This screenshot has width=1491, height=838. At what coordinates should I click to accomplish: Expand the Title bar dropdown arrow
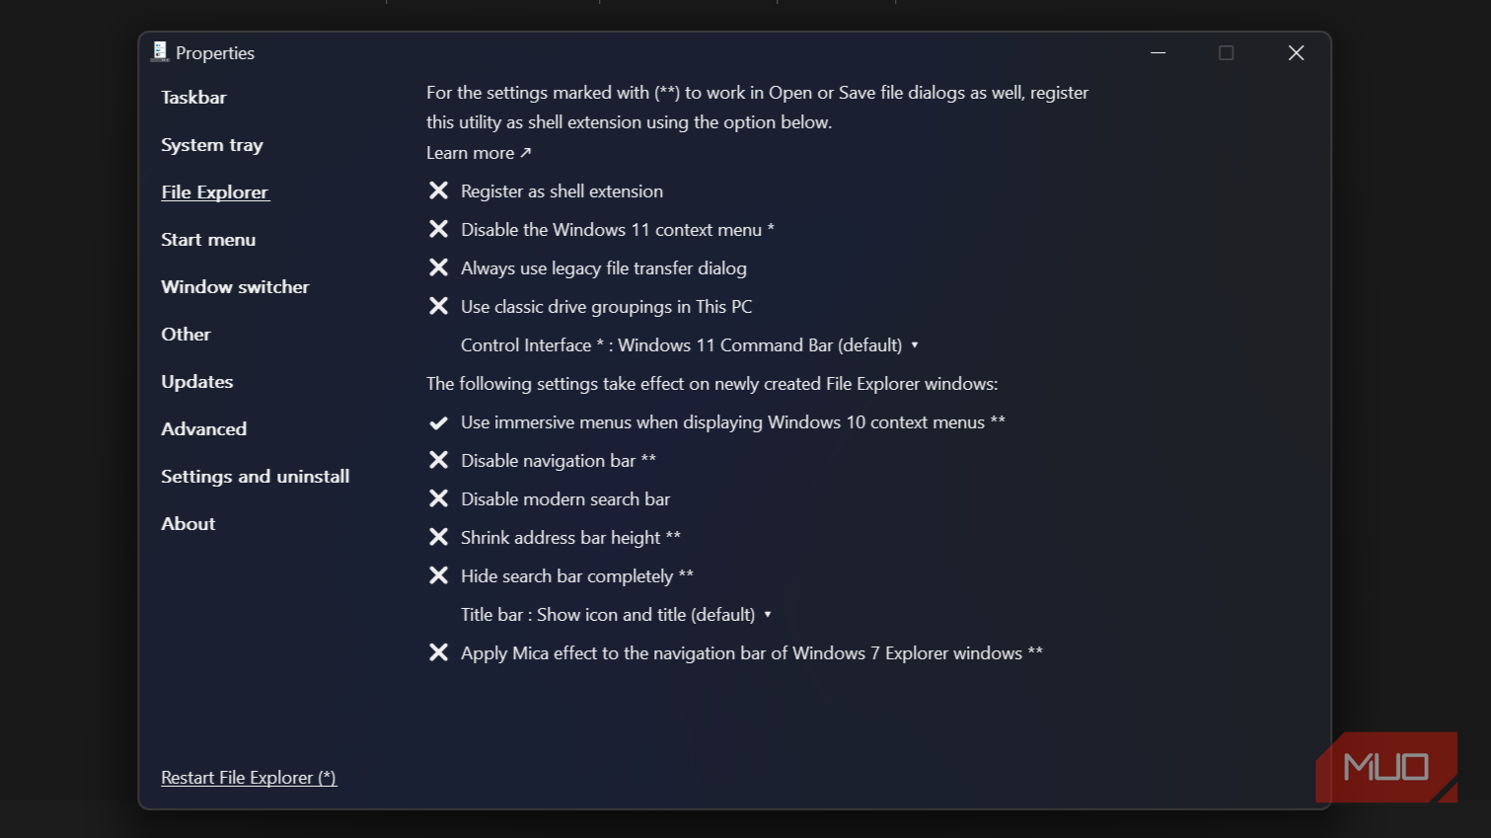tap(767, 615)
